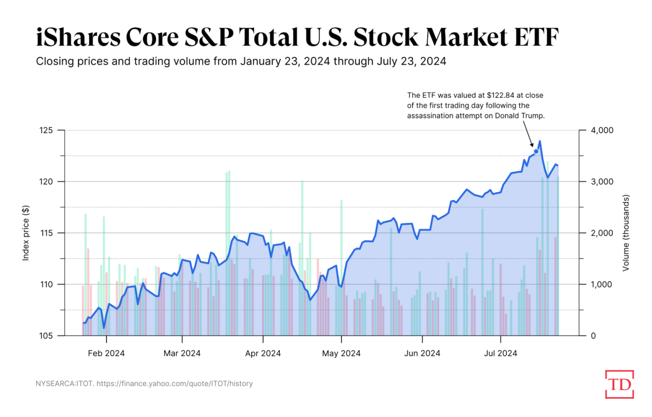
Task: Click the "Index price ($)" axis label
Action: click(26, 233)
